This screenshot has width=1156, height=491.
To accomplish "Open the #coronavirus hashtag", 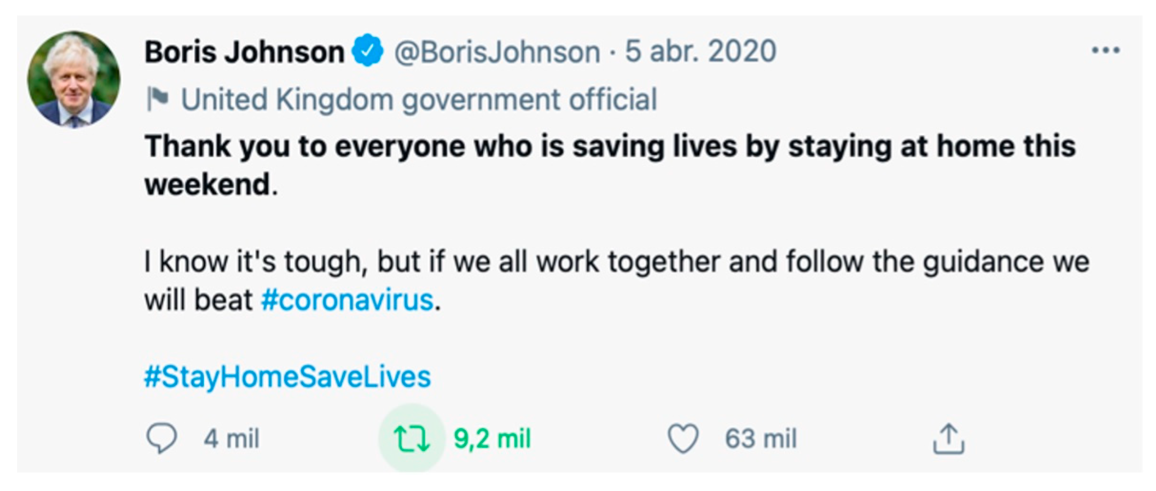I will [x=347, y=300].
